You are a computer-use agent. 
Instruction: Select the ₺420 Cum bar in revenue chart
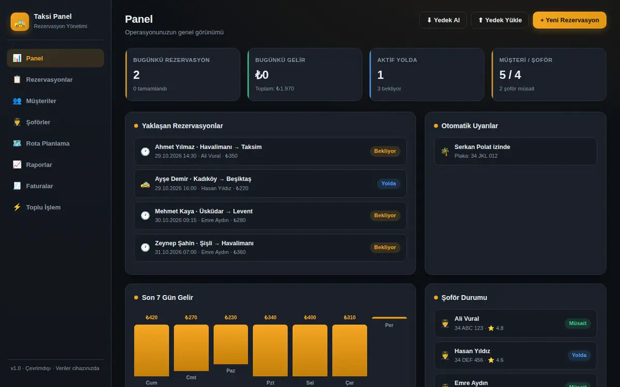point(151,350)
